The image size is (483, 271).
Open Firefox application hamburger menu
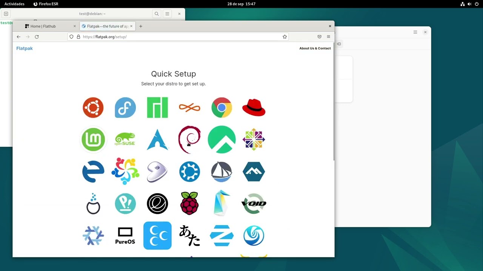pyautogui.click(x=328, y=37)
